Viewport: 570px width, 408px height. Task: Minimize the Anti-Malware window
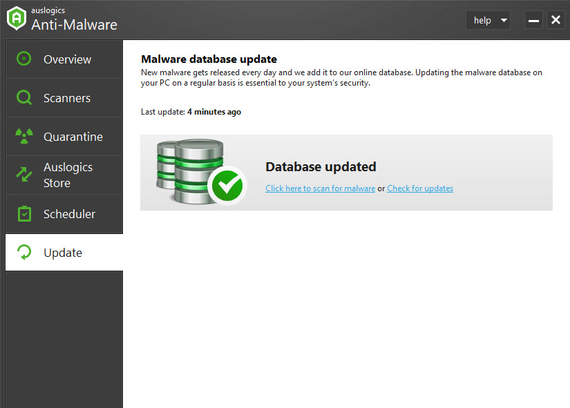[533, 20]
